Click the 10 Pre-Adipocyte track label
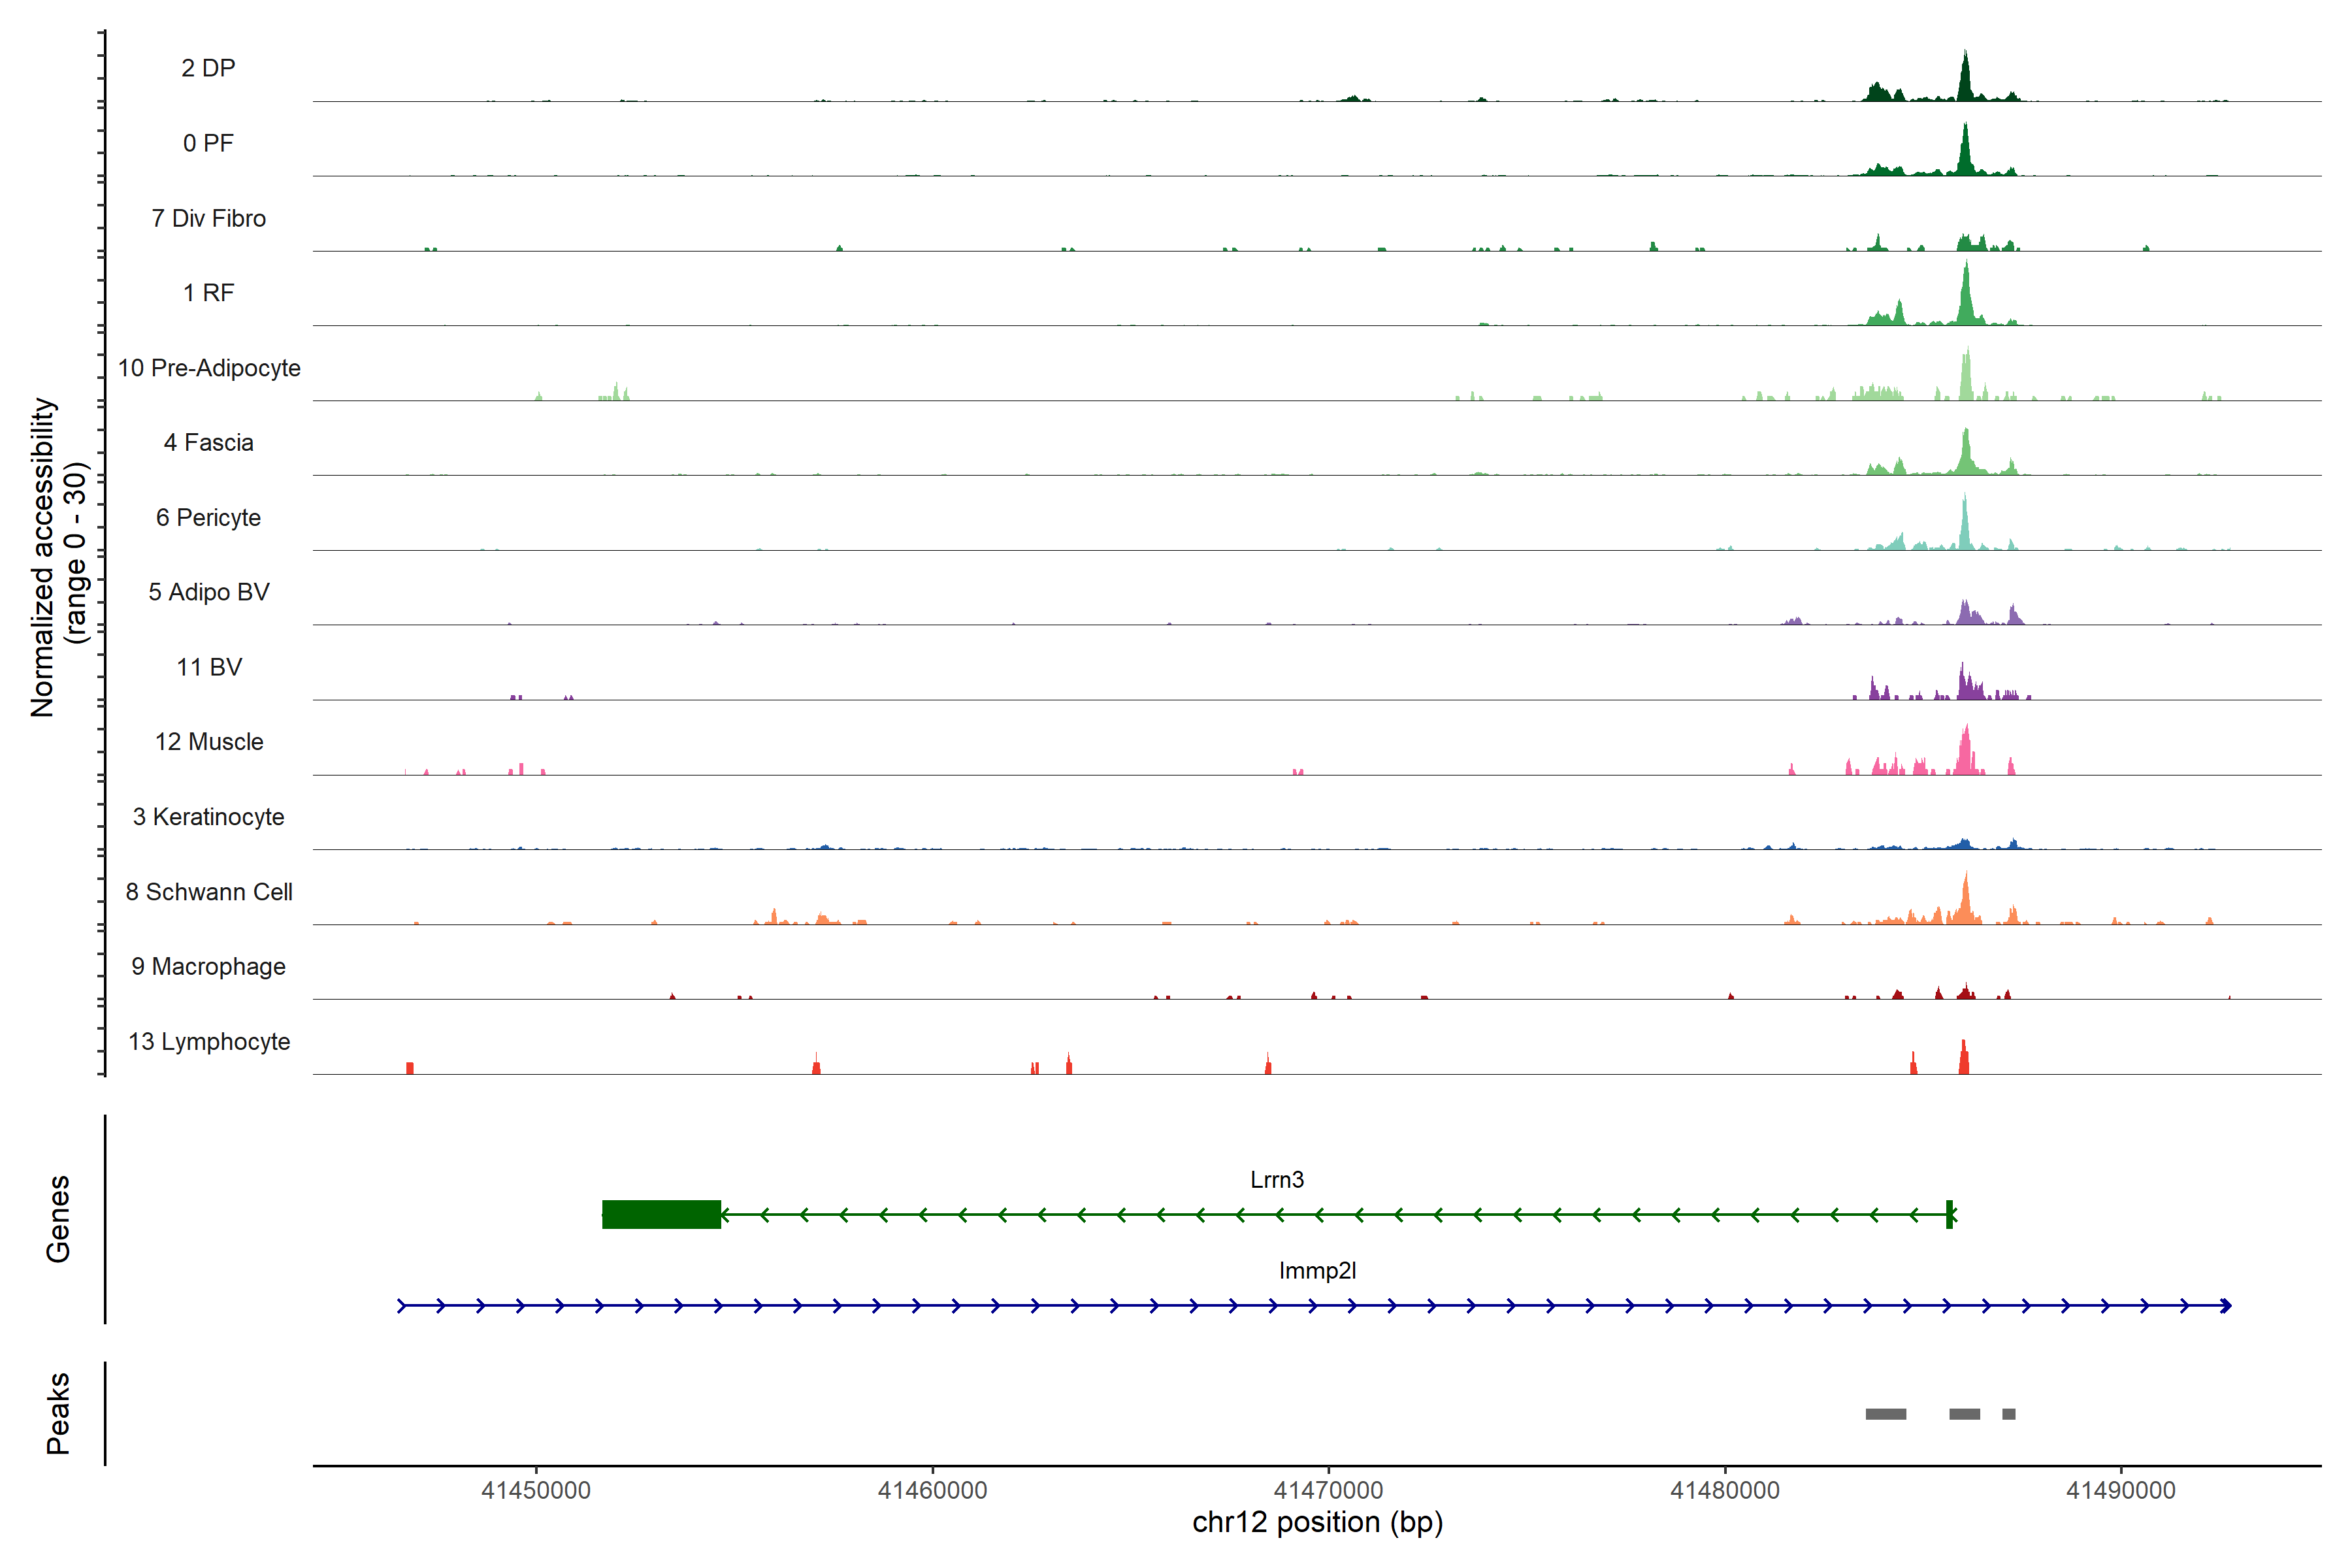The image size is (2352, 1568). (x=209, y=368)
